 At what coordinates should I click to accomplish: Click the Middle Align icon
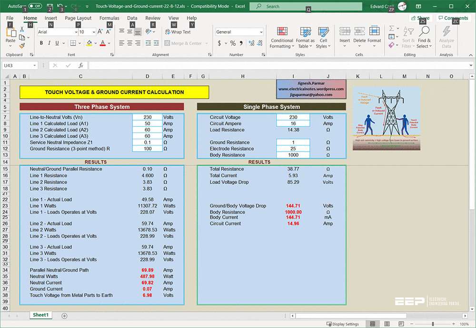click(129, 31)
